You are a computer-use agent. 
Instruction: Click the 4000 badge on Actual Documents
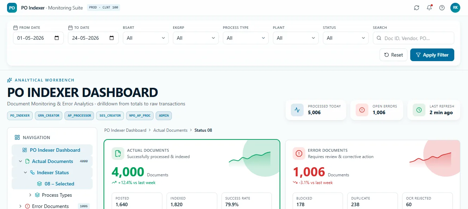pyautogui.click(x=84, y=161)
